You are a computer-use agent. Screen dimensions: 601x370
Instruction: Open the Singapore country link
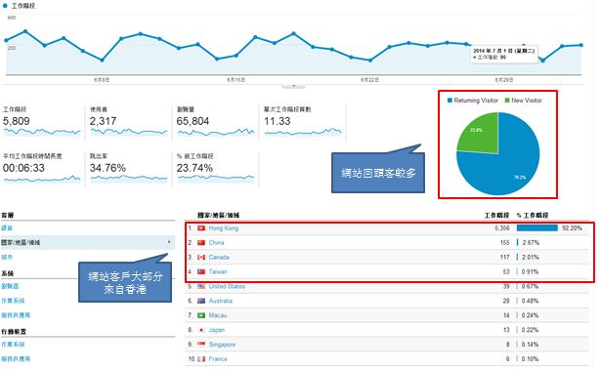[x=222, y=345]
